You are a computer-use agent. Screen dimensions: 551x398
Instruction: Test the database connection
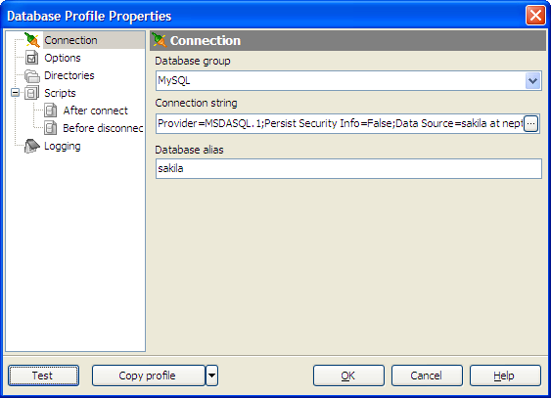tap(44, 376)
